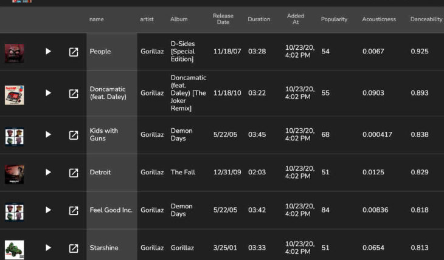Viewport: 444px width, 260px height.
Task: Click acousticness value 0.0903
Action: [x=373, y=93]
